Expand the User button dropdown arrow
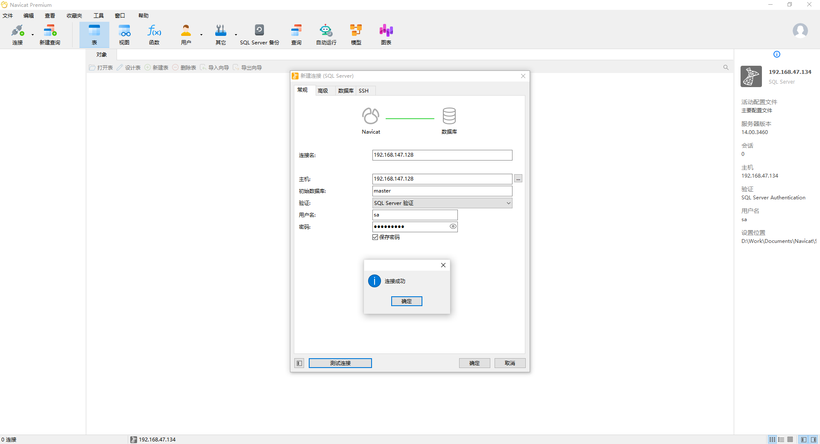Image resolution: width=820 pixels, height=444 pixels. click(201, 35)
